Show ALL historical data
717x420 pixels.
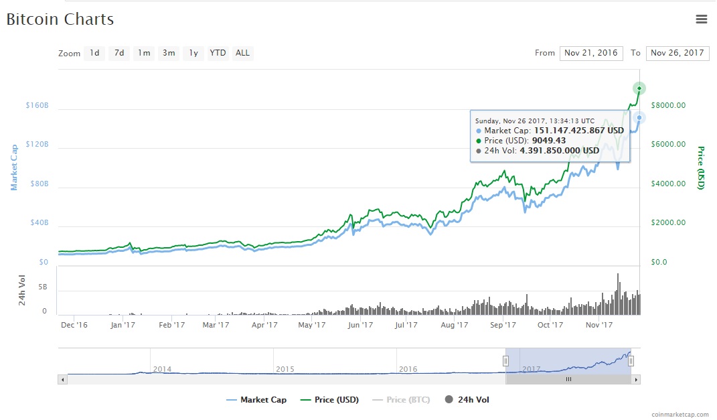click(242, 53)
